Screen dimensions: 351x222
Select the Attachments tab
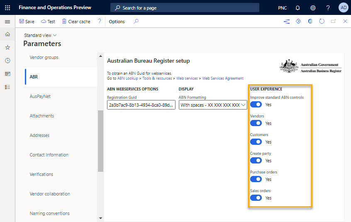(60, 116)
